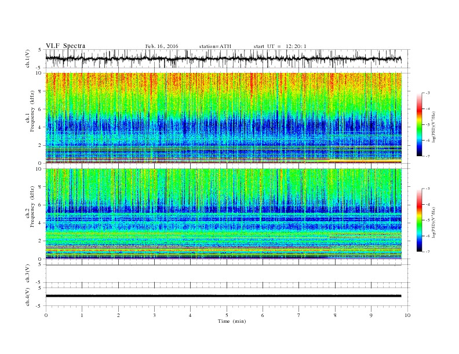
Task: Click the 1 label on the Time axis
Action: click(82, 315)
